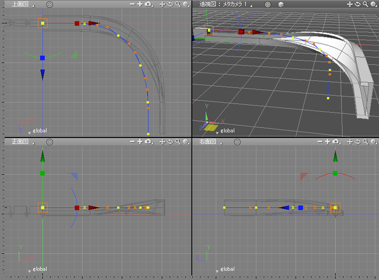This screenshot has width=379, height=280.
Task: Click the camera icon in the 上面図 header
Action: [x=148, y=4]
